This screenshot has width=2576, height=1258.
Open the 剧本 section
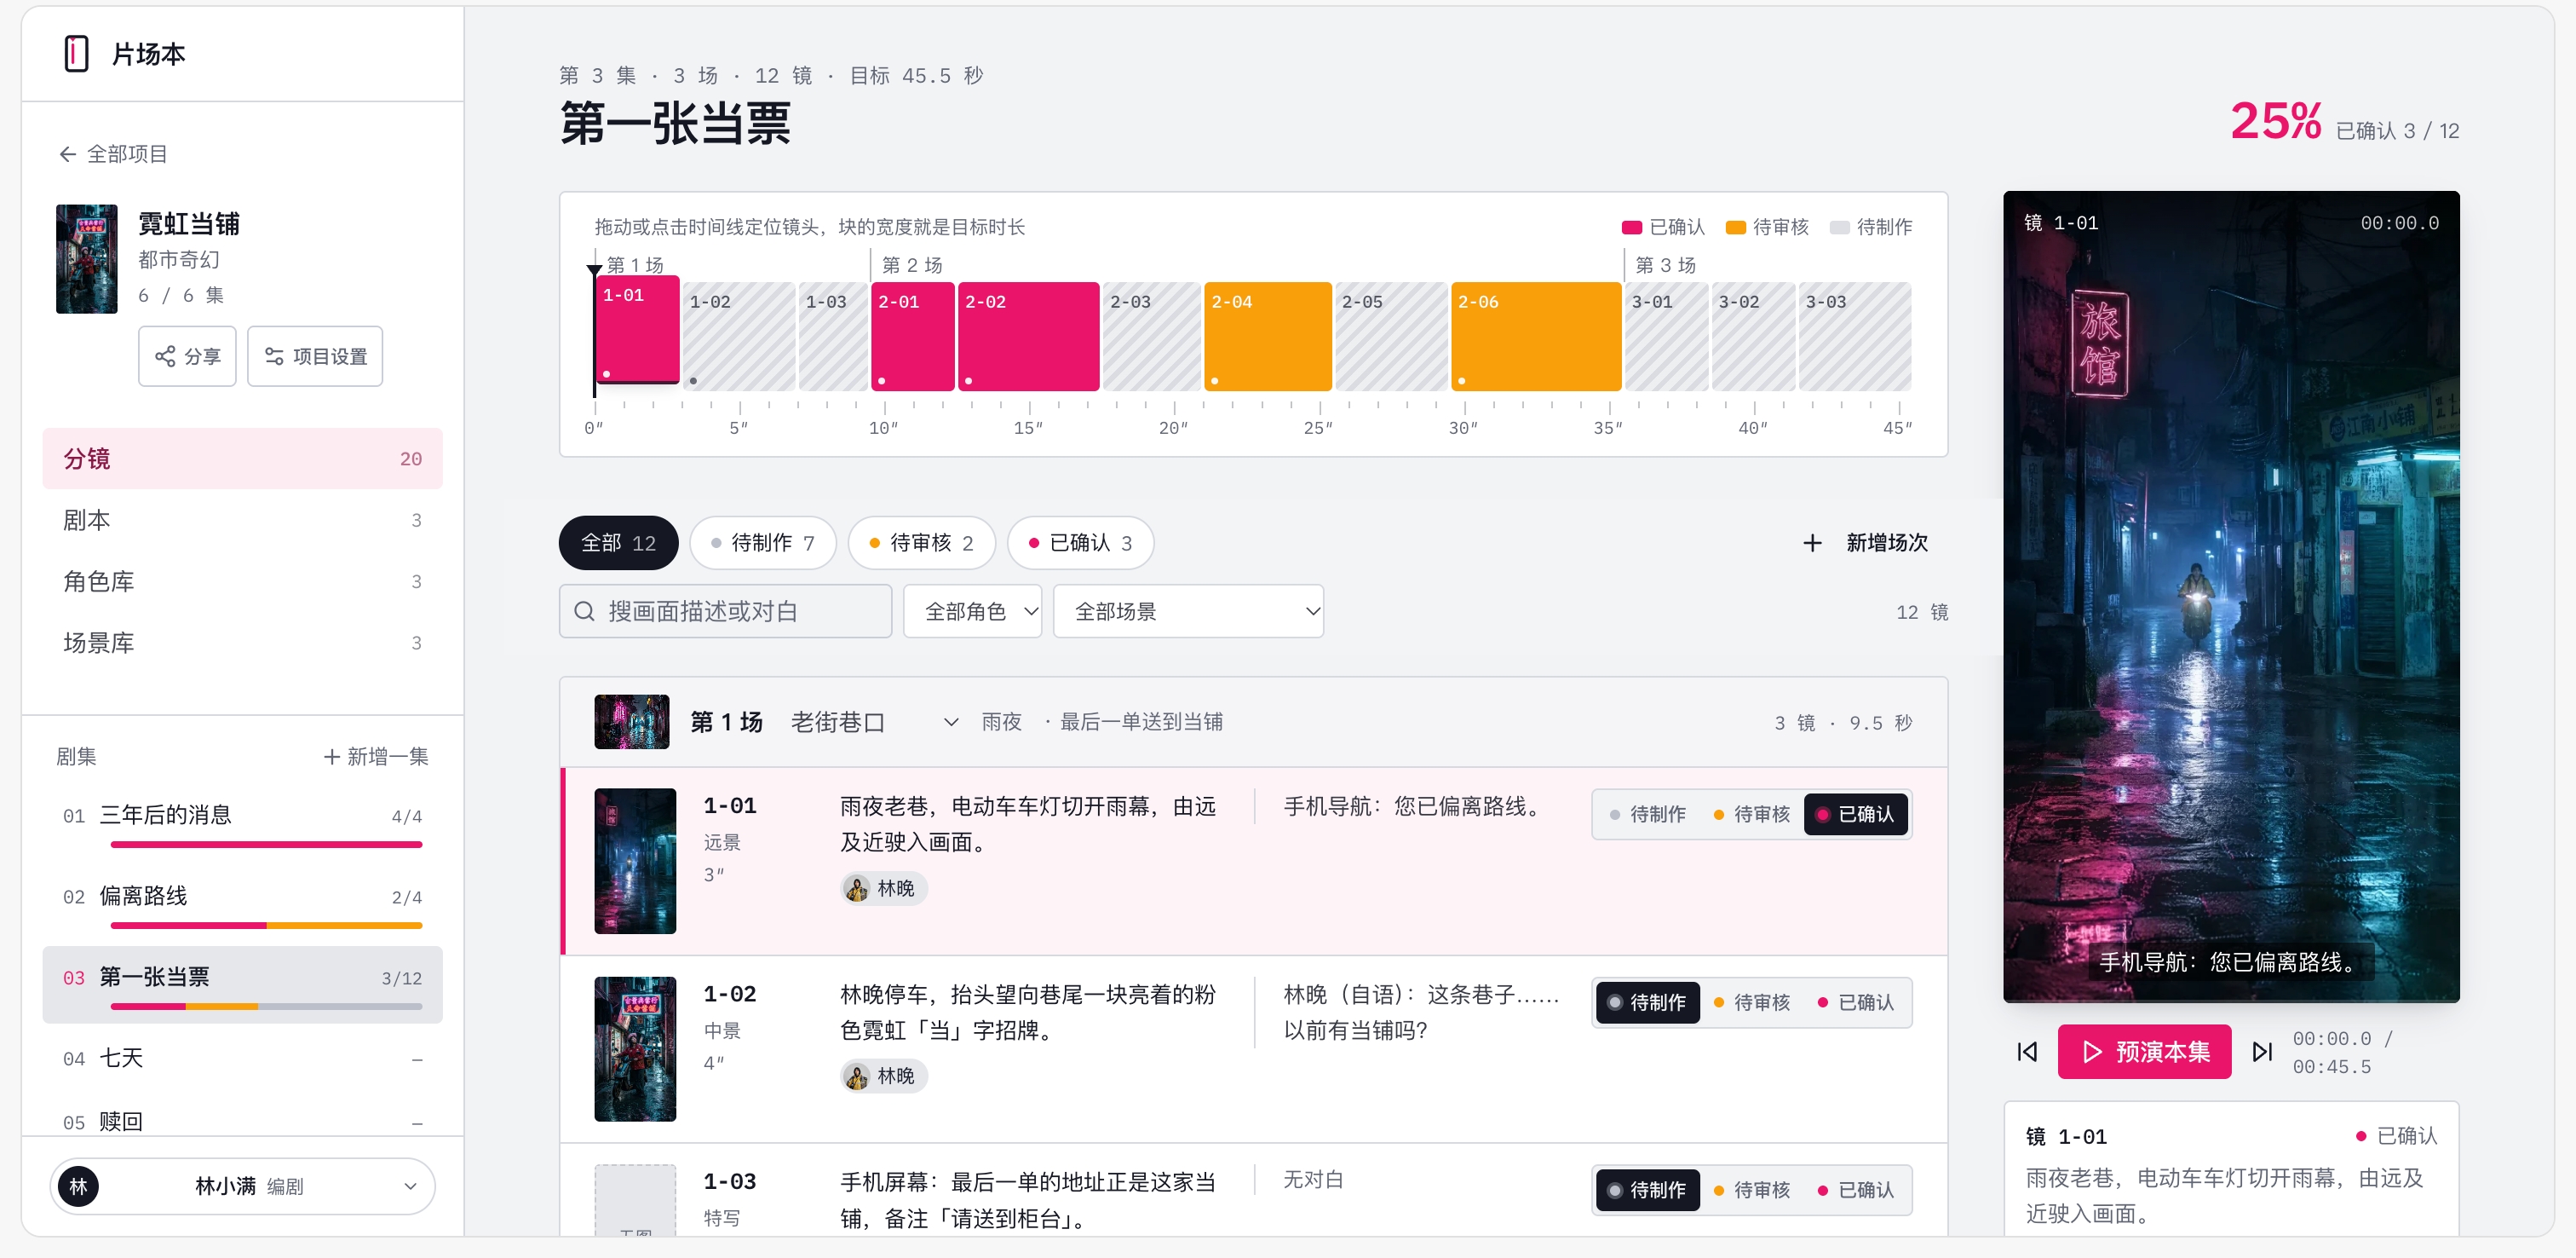pos(242,521)
